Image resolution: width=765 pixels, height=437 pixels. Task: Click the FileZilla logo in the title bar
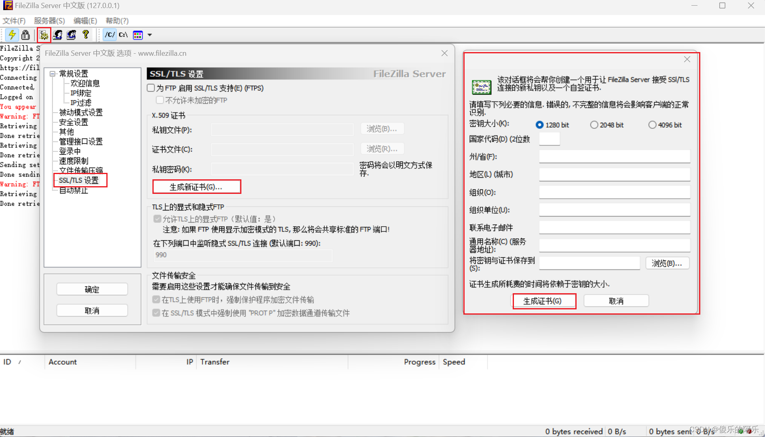[x=8, y=6]
